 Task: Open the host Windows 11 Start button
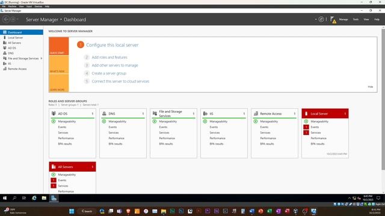72,211
